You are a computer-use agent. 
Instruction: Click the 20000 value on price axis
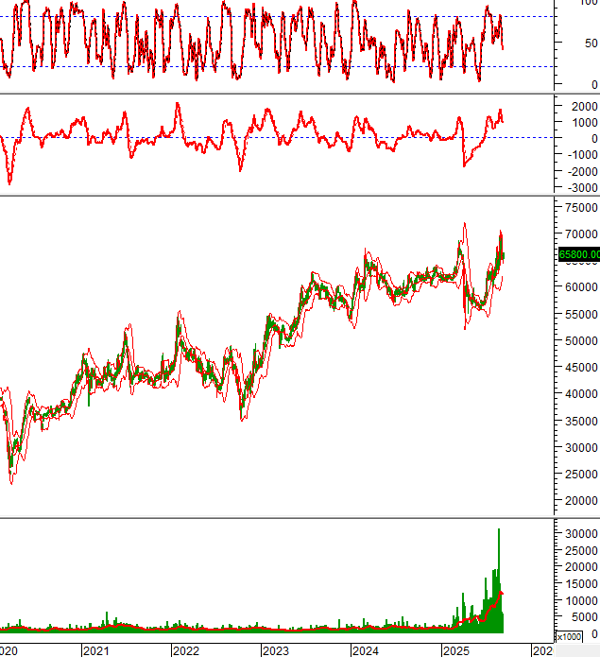[581, 501]
